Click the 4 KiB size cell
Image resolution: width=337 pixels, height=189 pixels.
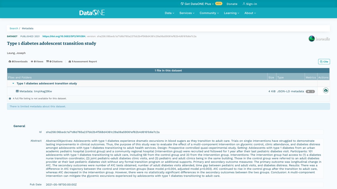tap(272, 91)
